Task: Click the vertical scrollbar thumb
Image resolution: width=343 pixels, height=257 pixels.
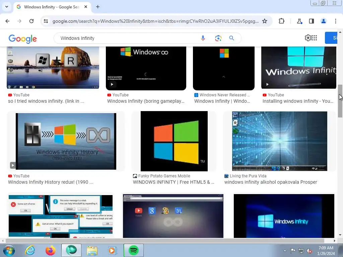Action: [340, 101]
